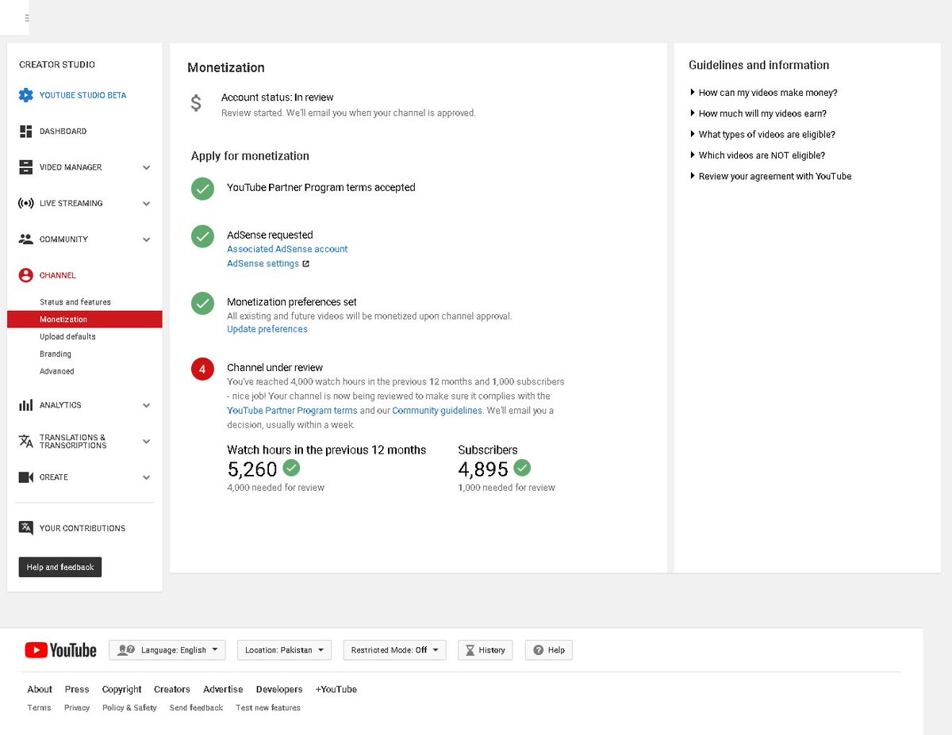Expand 'What types of videos are eligible?'
The width and height of the screenshot is (952, 735).
(x=762, y=135)
